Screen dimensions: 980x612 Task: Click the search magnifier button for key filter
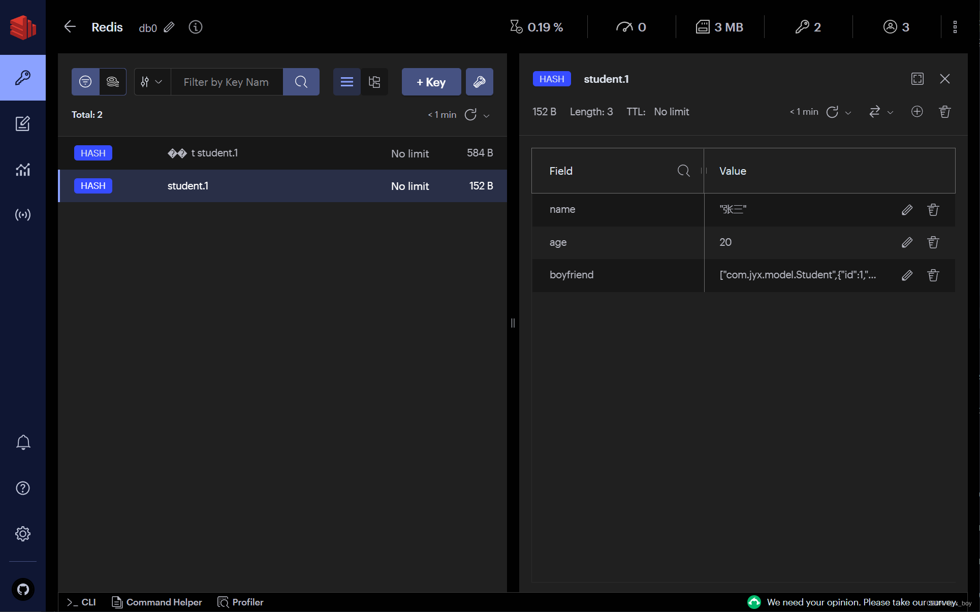(x=301, y=82)
